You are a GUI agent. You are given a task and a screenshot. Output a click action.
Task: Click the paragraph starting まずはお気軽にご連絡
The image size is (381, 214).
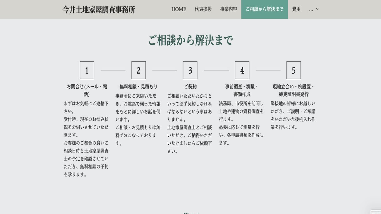click(x=87, y=139)
